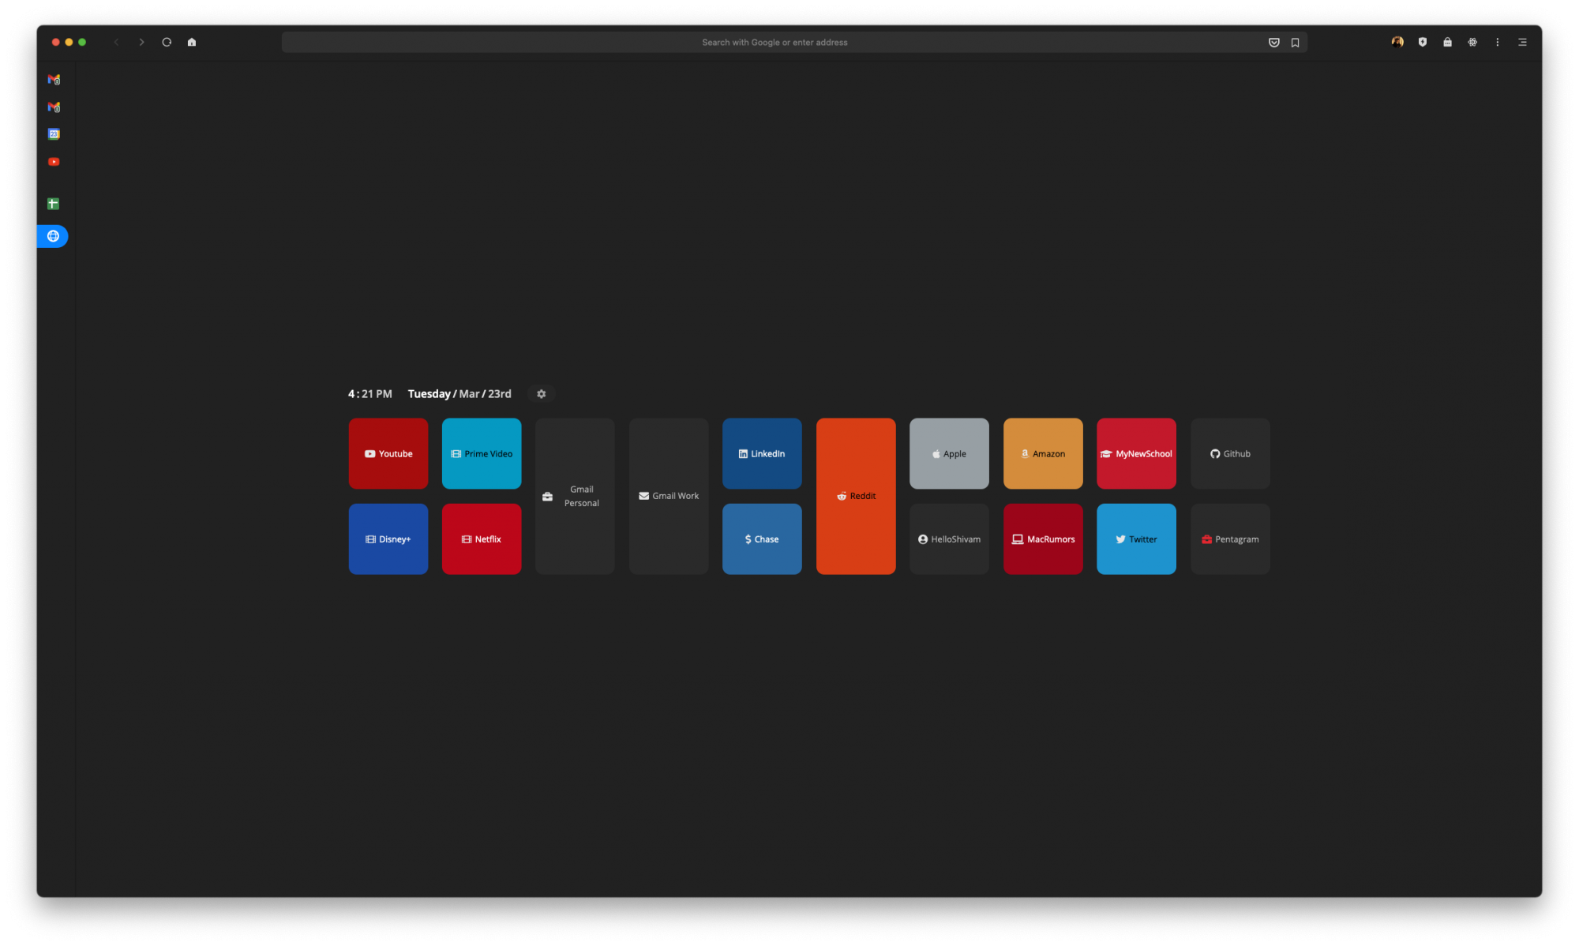Open the MacRumors tile
The width and height of the screenshot is (1579, 946).
click(1043, 539)
